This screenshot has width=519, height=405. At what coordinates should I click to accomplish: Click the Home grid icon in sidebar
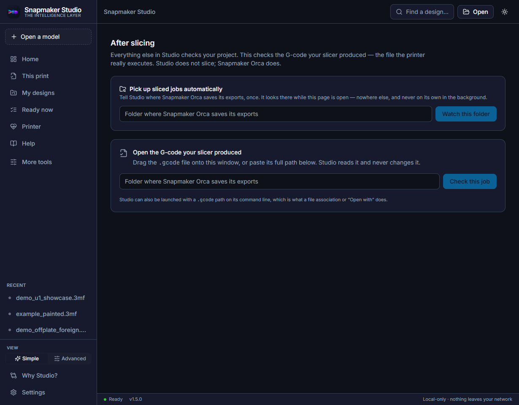14,59
